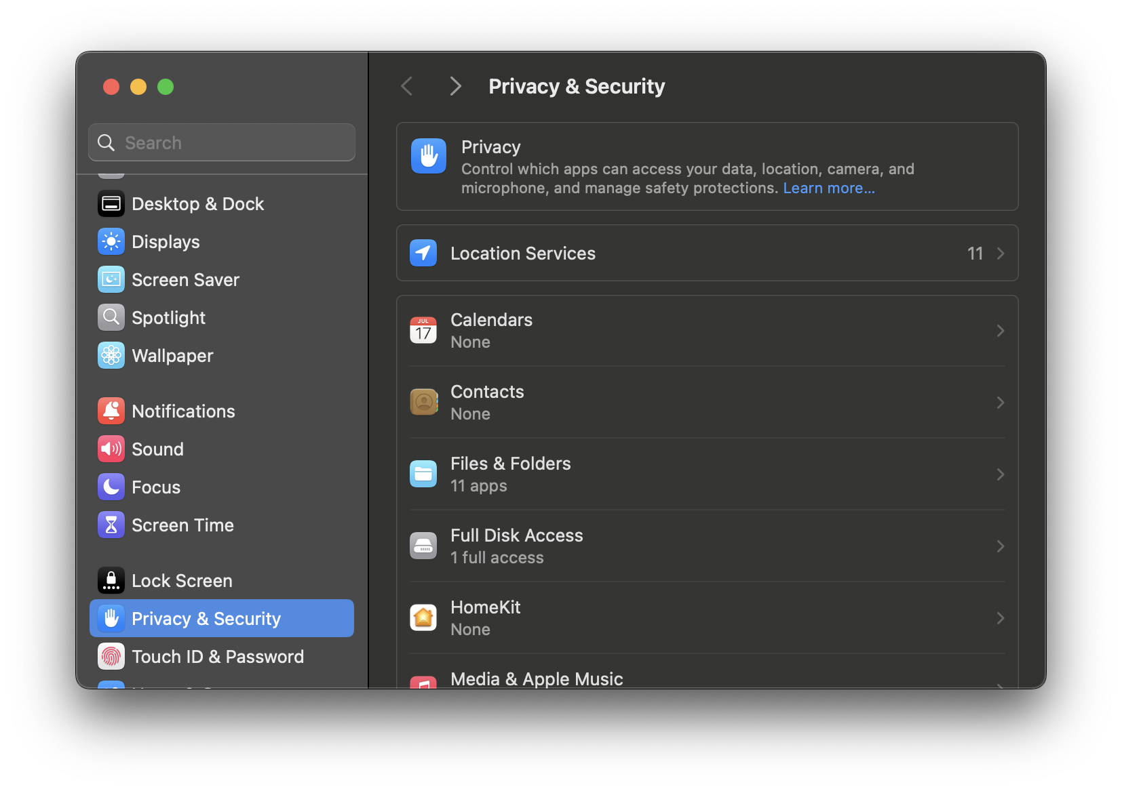Click inside the Search field
Image resolution: width=1122 pixels, height=789 pixels.
click(x=221, y=142)
